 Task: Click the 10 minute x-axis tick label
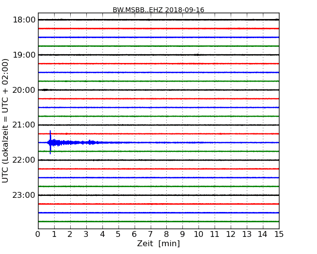click(x=198, y=234)
